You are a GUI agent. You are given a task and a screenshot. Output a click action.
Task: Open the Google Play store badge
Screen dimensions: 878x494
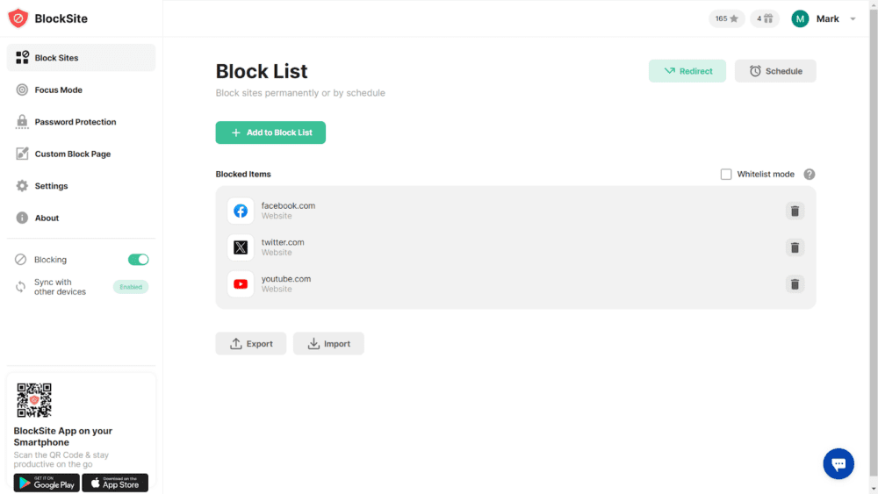point(47,483)
